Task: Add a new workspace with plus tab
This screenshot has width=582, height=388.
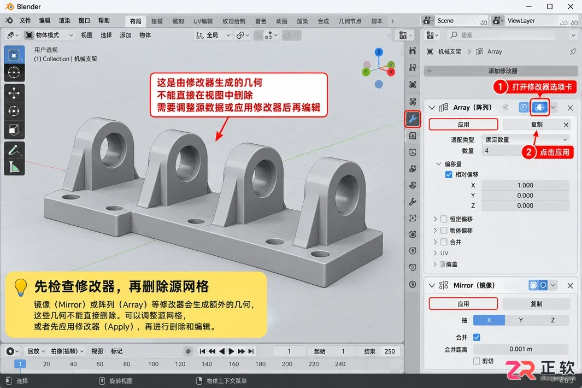Action: click(393, 21)
